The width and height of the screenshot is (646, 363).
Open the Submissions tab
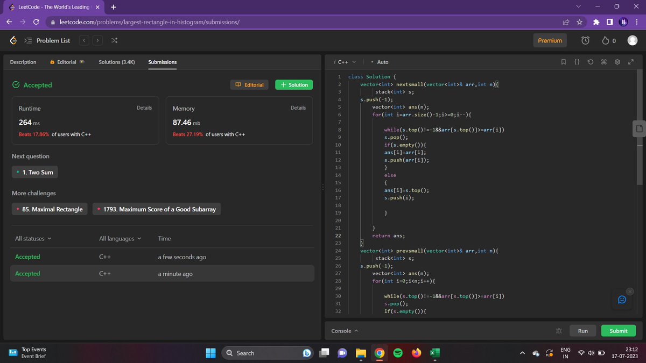161,62
